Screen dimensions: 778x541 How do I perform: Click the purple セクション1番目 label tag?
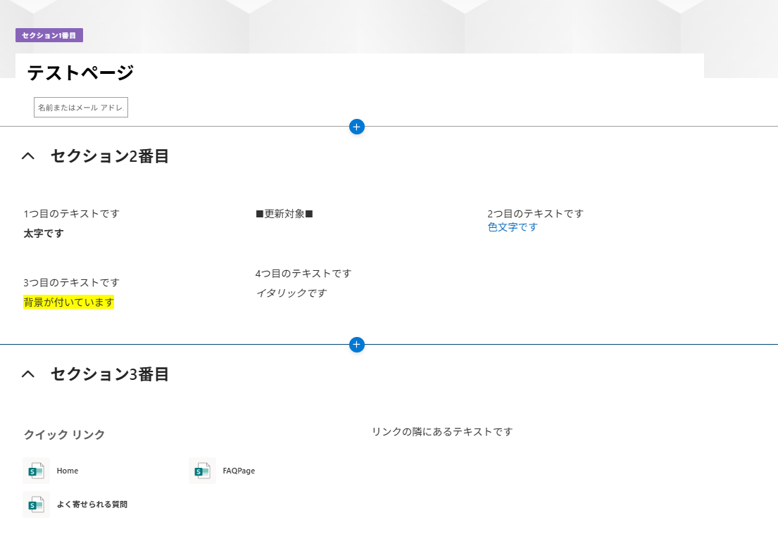49,35
